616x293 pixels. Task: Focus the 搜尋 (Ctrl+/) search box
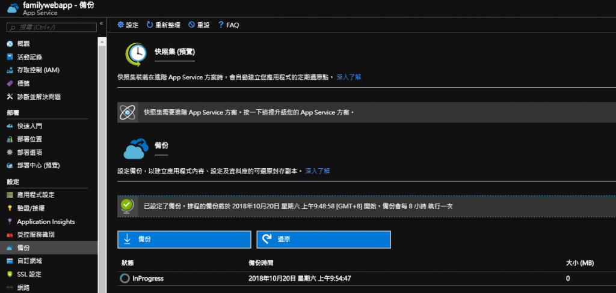tap(52, 27)
